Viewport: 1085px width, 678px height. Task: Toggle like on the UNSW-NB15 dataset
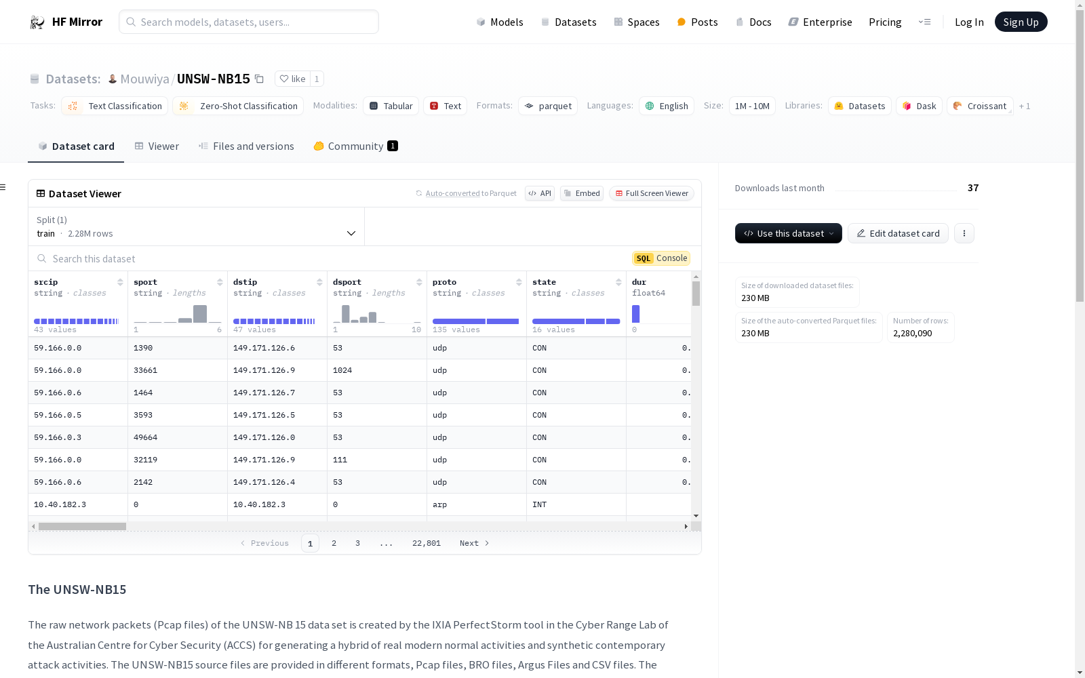point(294,79)
